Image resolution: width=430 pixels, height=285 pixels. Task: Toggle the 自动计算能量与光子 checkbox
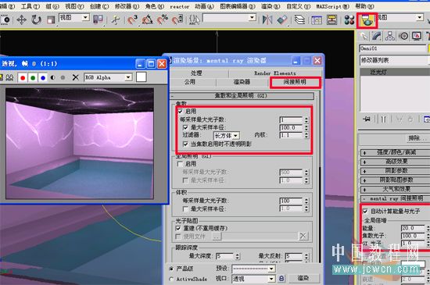tap(365, 211)
